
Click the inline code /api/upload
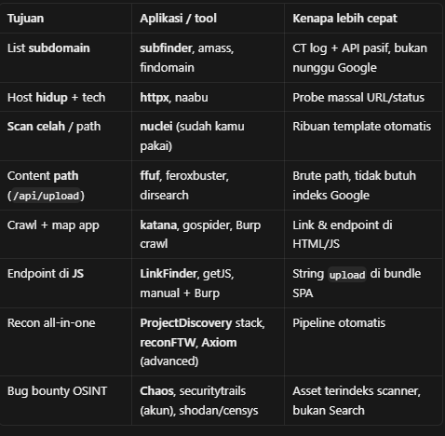(x=46, y=196)
